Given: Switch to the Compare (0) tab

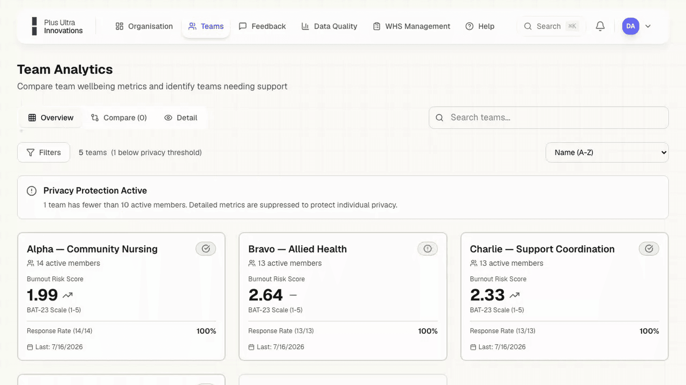Looking at the screenshot, I should pyautogui.click(x=119, y=118).
